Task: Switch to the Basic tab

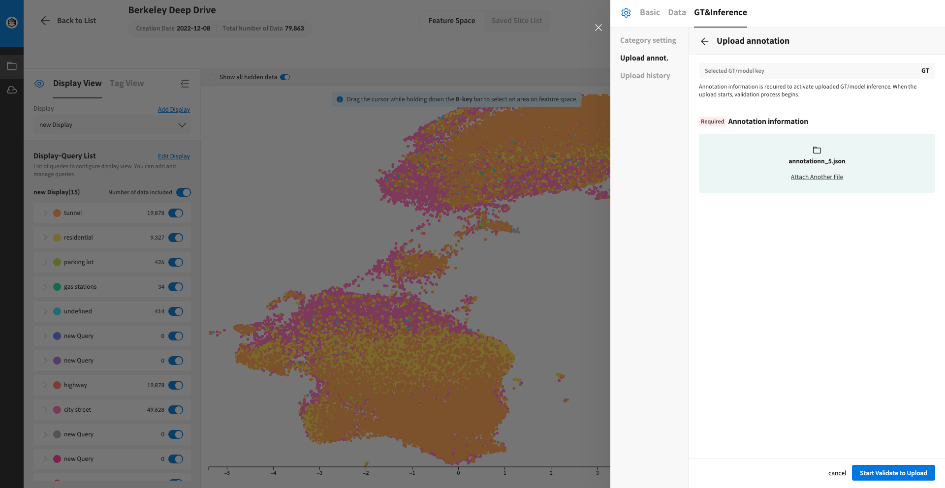Action: coord(650,13)
